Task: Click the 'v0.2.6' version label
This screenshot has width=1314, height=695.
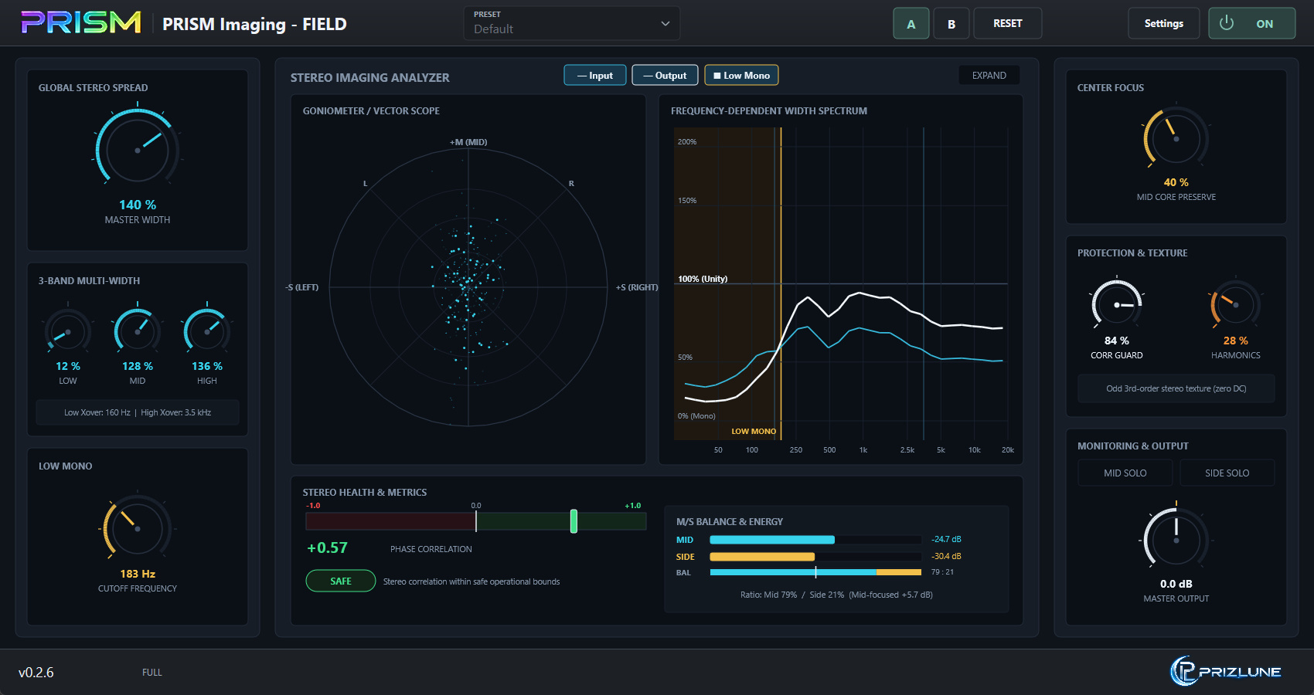Action: [36, 673]
